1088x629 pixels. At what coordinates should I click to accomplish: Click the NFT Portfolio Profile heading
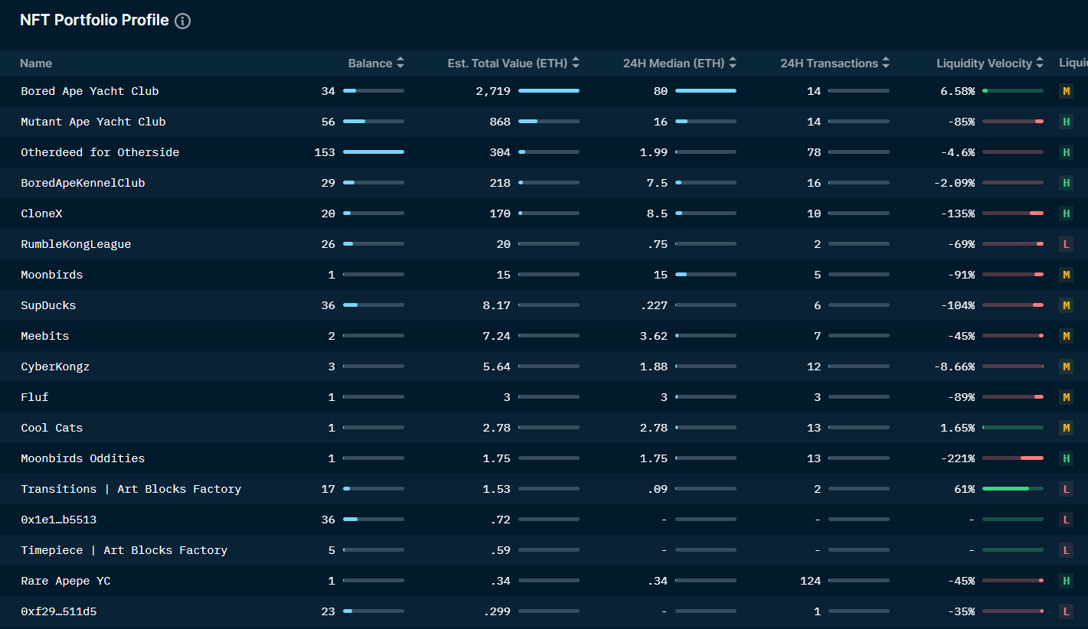pyautogui.click(x=94, y=21)
